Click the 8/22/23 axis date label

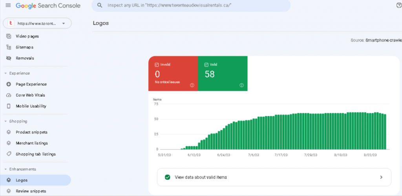[370, 155]
